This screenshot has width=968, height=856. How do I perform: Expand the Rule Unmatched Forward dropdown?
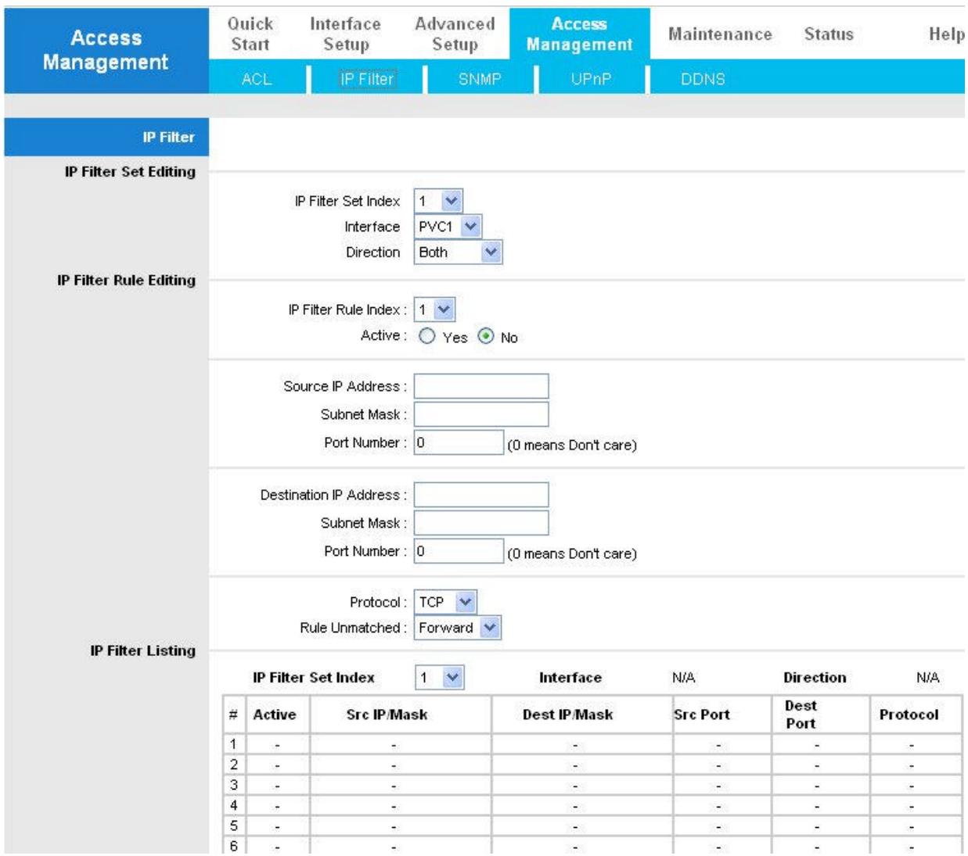(458, 628)
